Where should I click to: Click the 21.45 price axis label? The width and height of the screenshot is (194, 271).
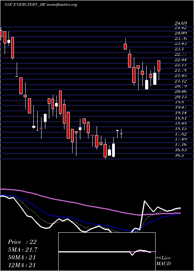click(x=180, y=76)
